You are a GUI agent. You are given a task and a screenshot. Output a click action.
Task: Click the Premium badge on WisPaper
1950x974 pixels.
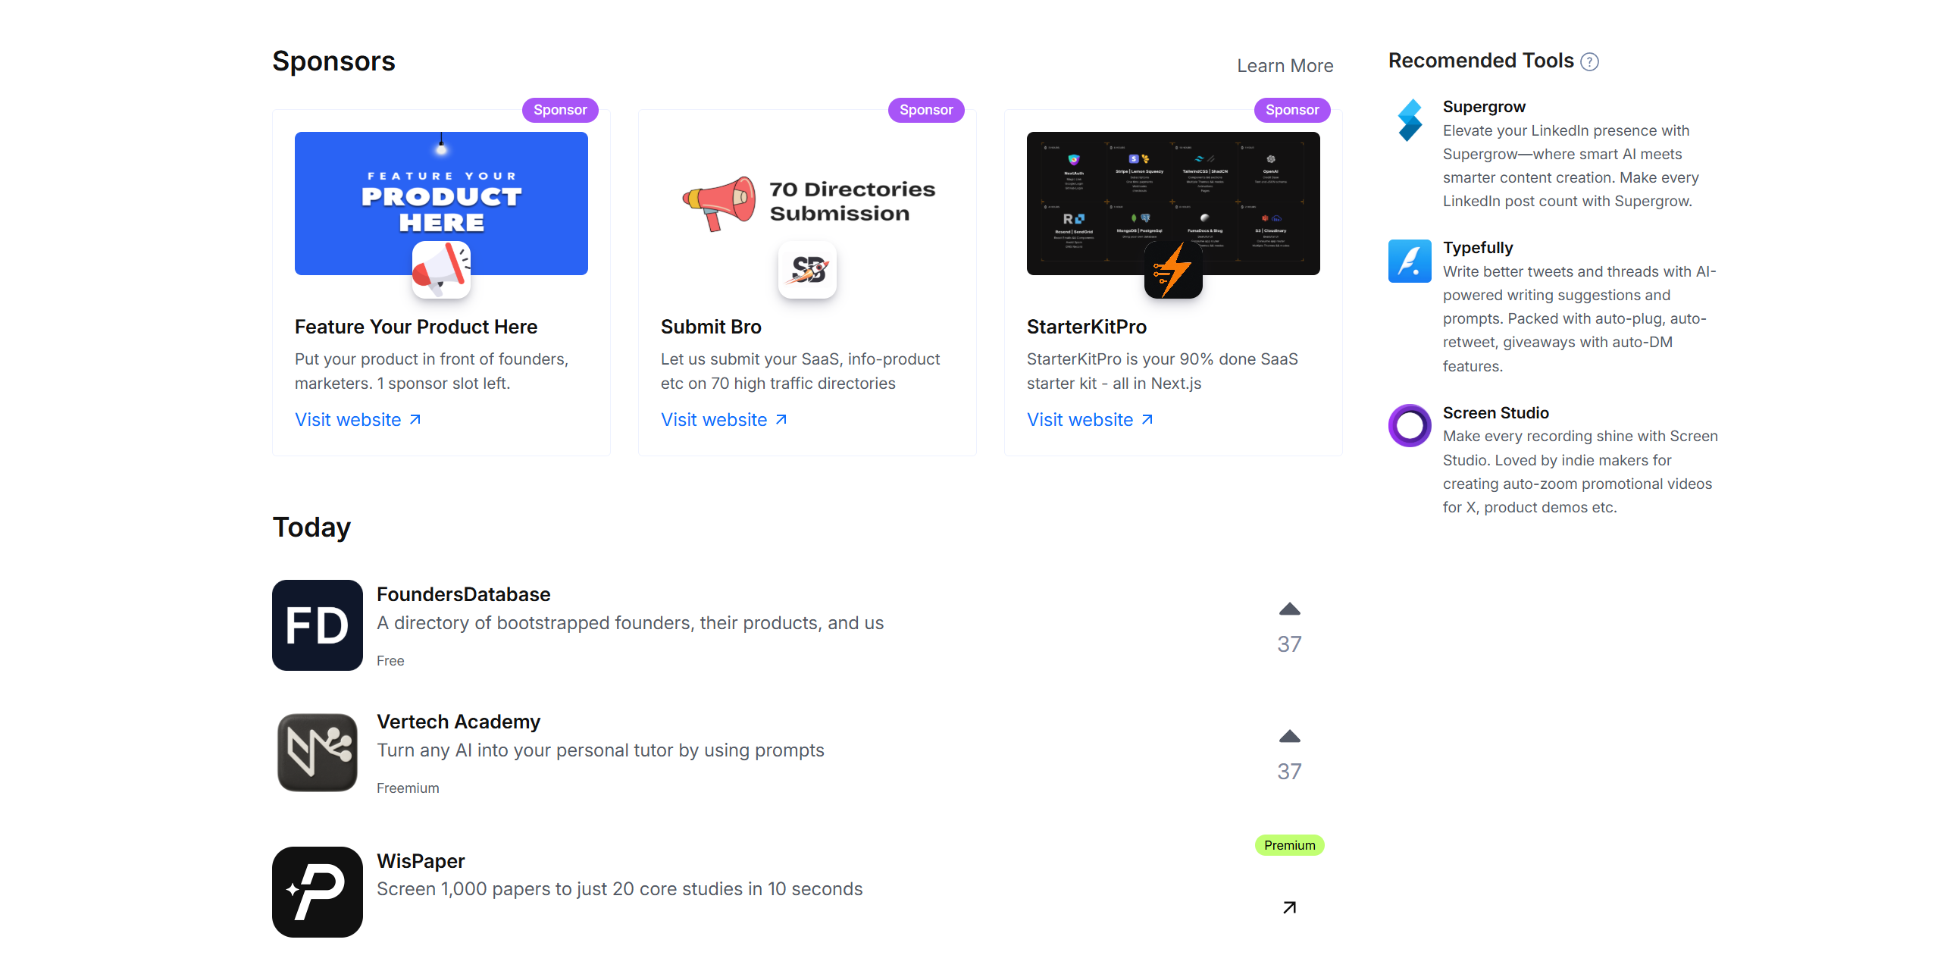(1289, 845)
